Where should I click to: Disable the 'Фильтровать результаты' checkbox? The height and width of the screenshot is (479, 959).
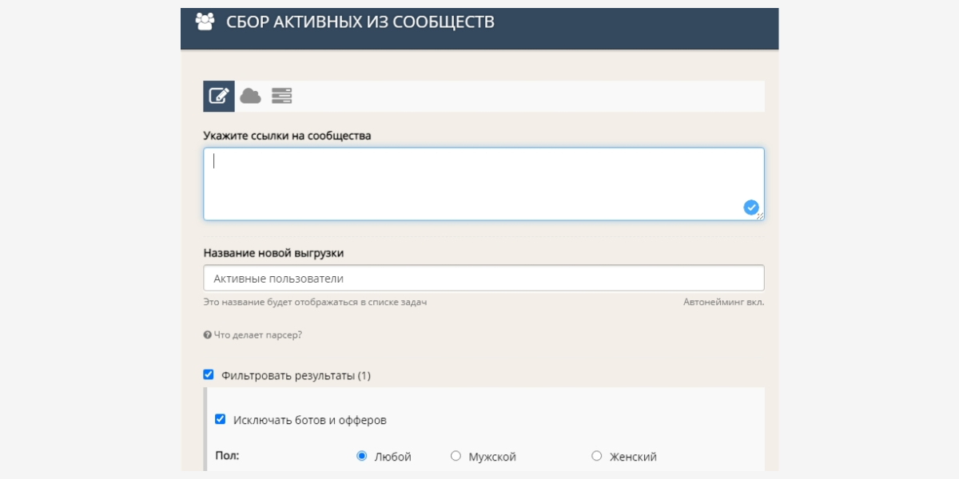click(209, 374)
